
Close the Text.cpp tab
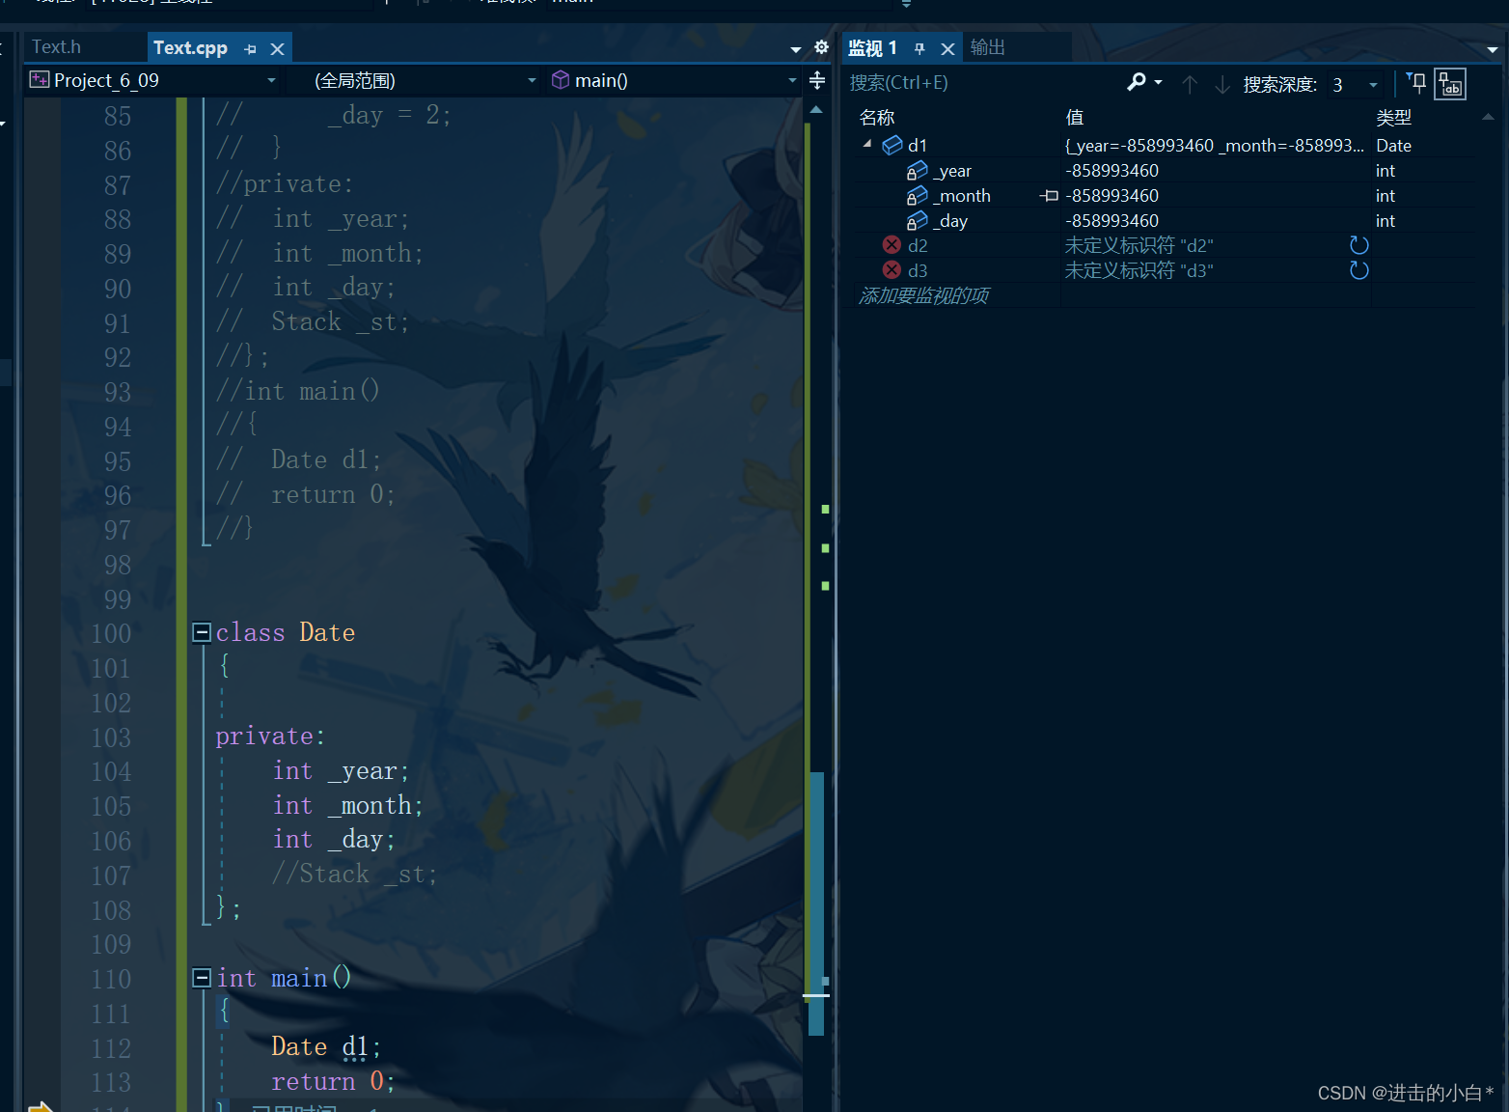(277, 49)
